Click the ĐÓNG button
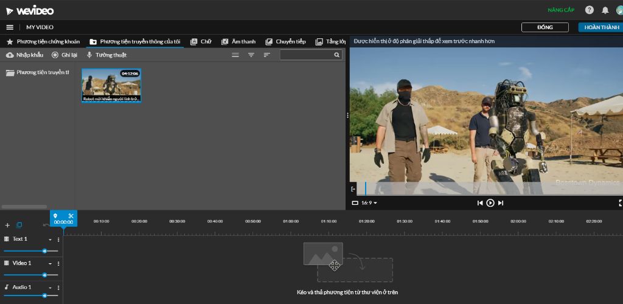Viewport: 623px width, 304px height. pos(545,27)
